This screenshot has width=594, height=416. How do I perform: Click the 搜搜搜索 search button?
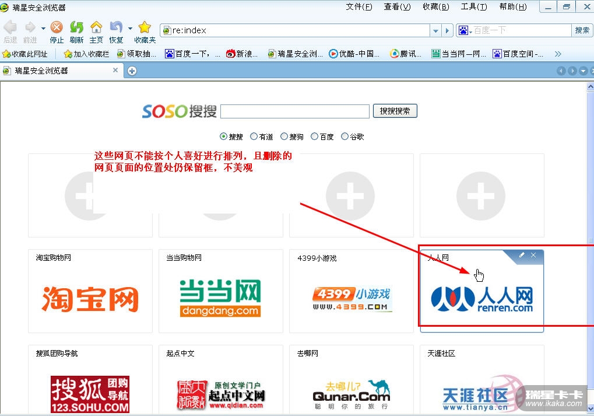pyautogui.click(x=395, y=111)
